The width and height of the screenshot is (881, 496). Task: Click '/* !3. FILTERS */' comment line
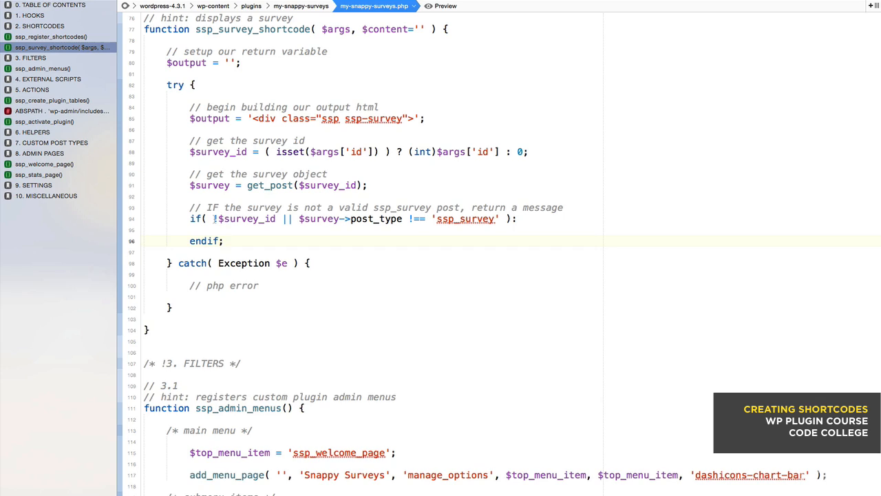pyautogui.click(x=192, y=364)
